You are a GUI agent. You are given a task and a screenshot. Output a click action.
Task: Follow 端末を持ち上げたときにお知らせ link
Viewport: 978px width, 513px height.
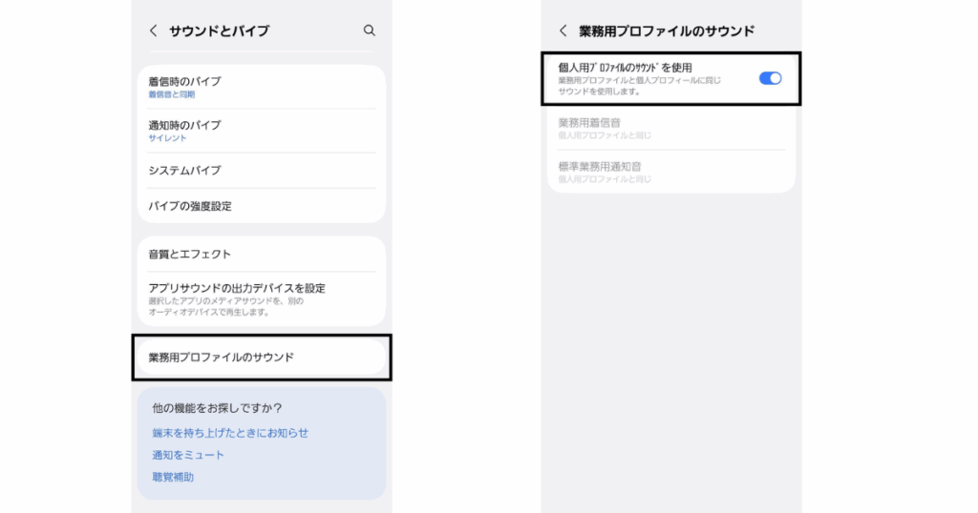coord(230,433)
